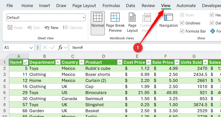Toggle the Formula Bar checkbox
221x117 pixels.
[x=182, y=31]
